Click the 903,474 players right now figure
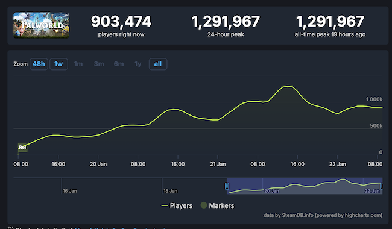 click(121, 22)
